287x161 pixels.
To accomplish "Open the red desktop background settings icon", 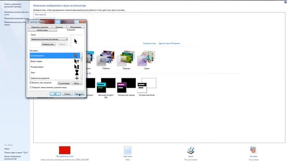I will coord(65,150).
